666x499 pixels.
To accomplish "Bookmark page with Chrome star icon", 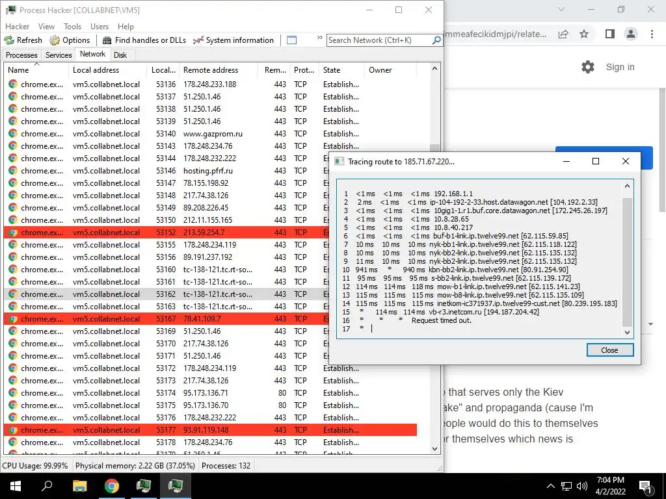I will pos(584,34).
